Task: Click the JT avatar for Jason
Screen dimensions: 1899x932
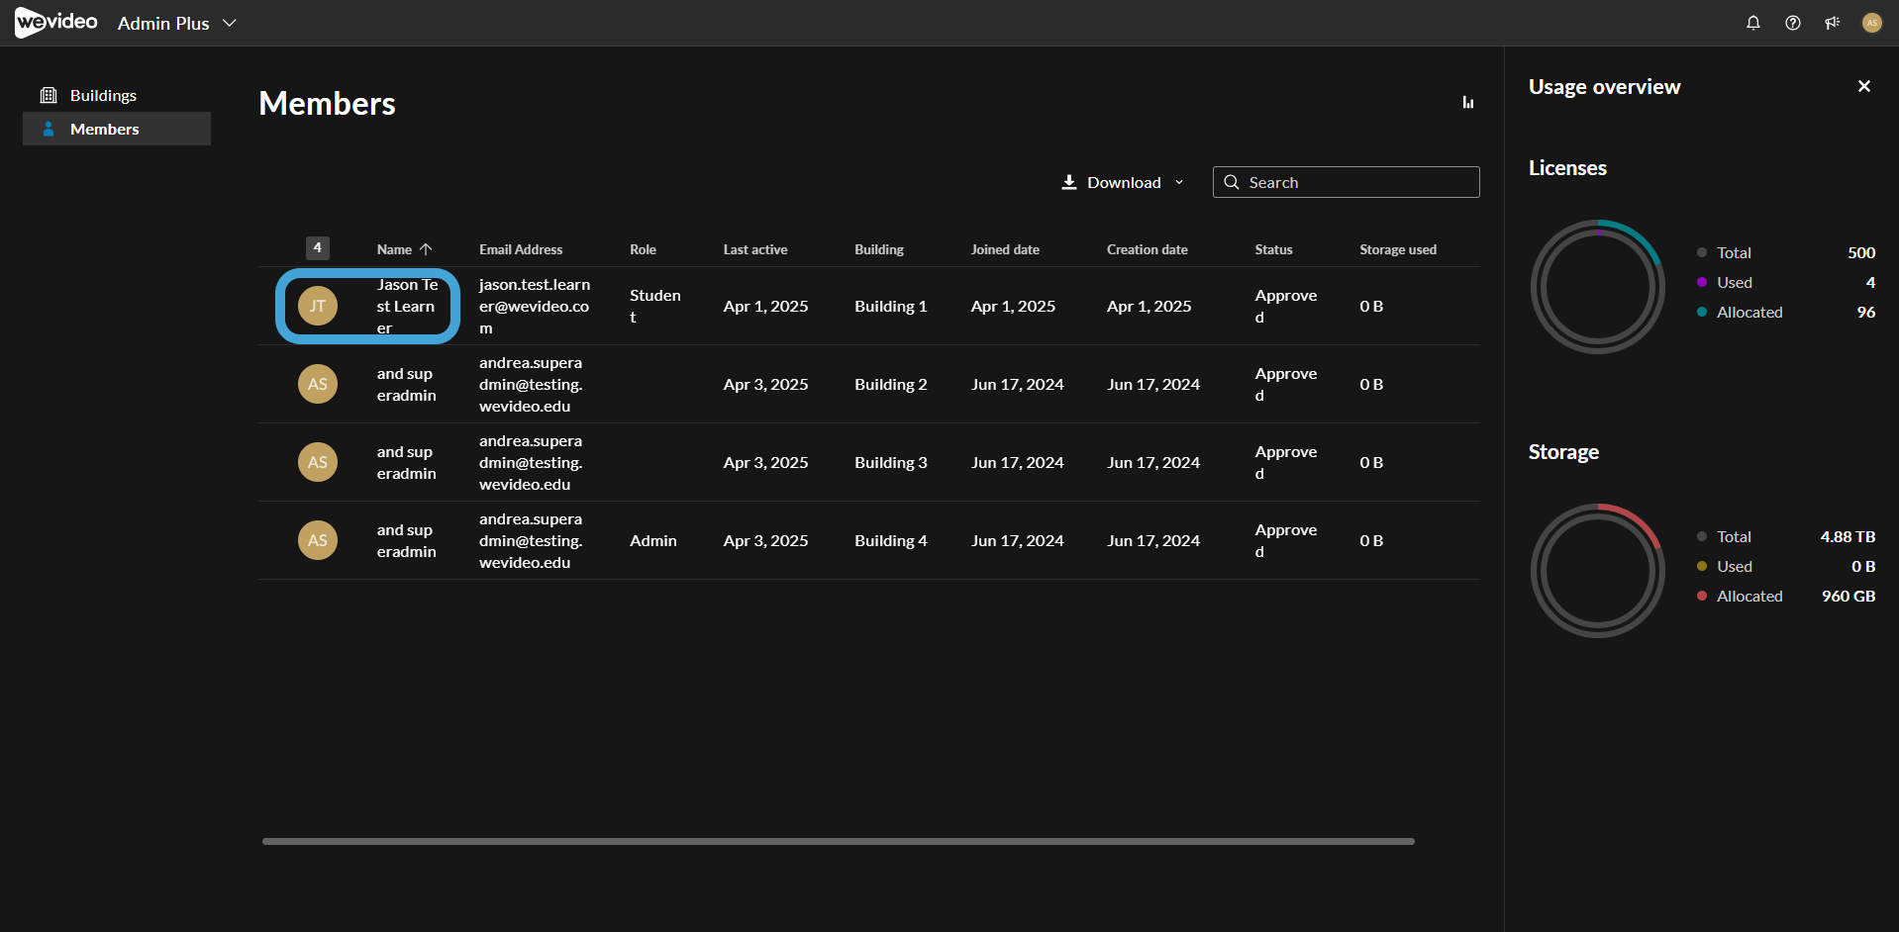Action: click(318, 306)
